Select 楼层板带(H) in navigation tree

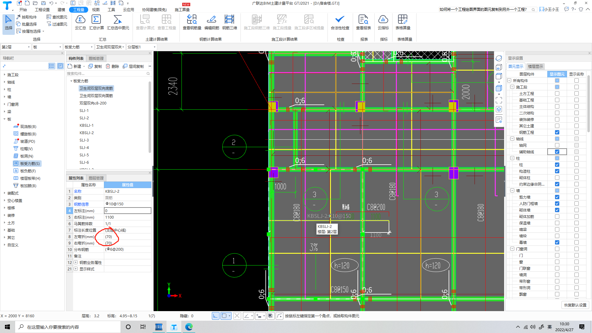(x=27, y=178)
